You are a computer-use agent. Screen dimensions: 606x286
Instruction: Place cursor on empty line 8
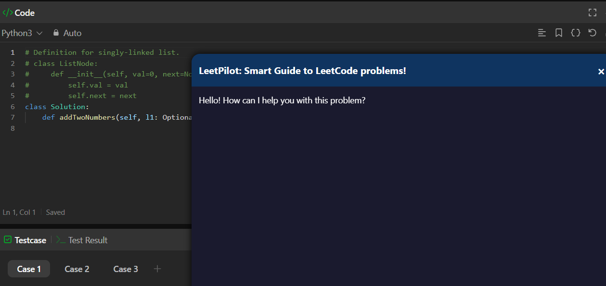[x=96, y=129]
